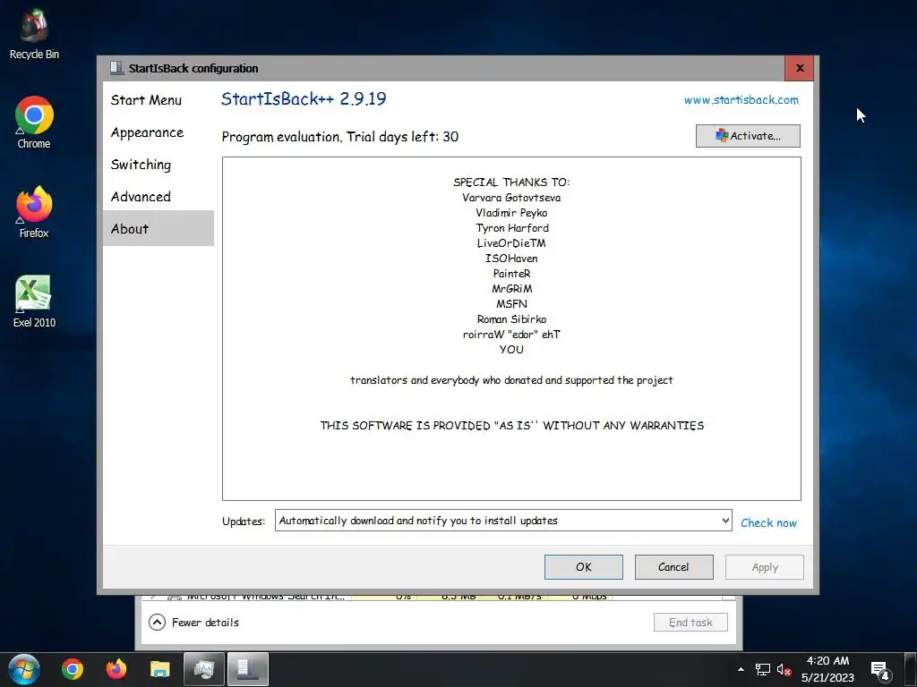Screen dimensions: 917x687
Task: Click End task in Task Manager
Action: pyautogui.click(x=690, y=623)
